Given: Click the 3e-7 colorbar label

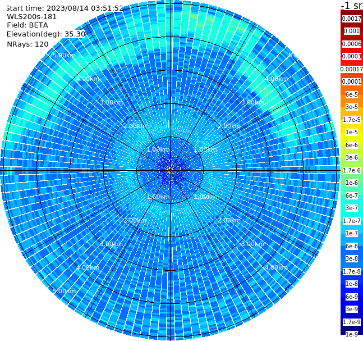Looking at the screenshot, I should pyautogui.click(x=352, y=208).
